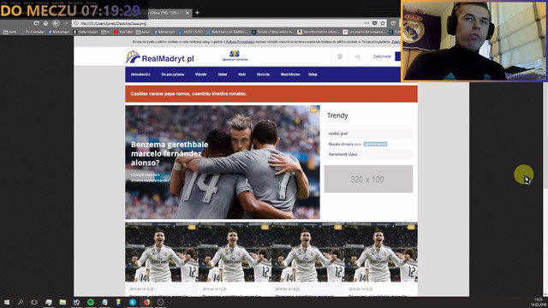Screen dimensions: 548x308
Task: Open the OBS icon on the taskbar
Action: 160,302
